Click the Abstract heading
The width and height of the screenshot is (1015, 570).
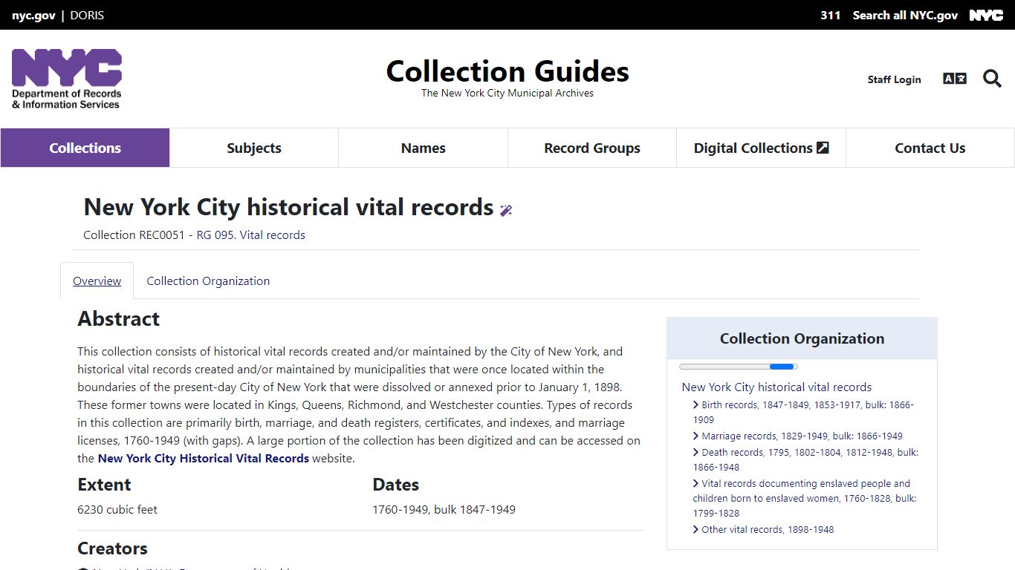[119, 319]
